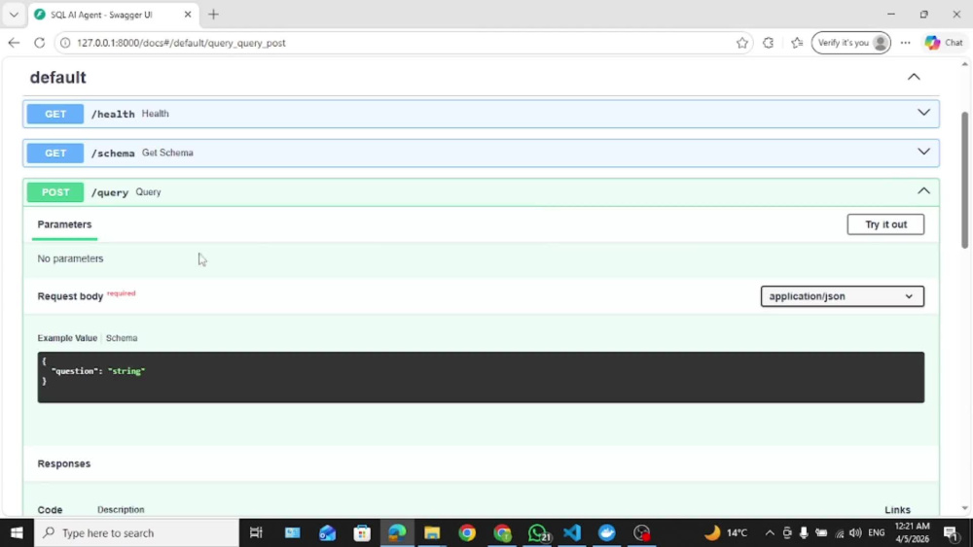Viewport: 973px width, 547px height.
Task: Click the ENG language indicator
Action: pos(877,532)
